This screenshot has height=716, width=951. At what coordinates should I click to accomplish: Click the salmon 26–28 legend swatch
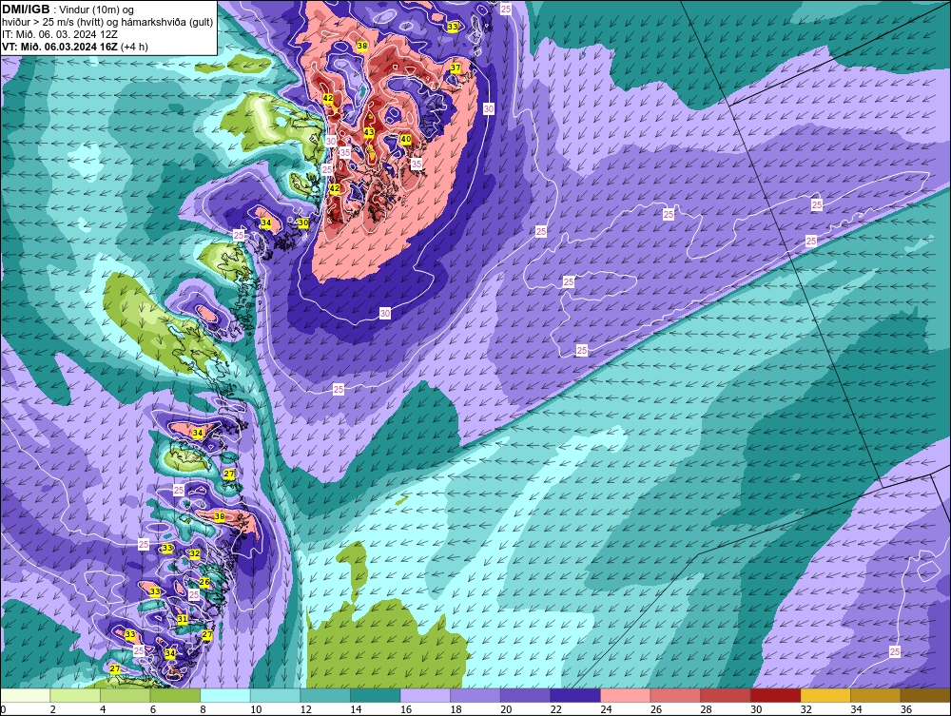coord(675,695)
